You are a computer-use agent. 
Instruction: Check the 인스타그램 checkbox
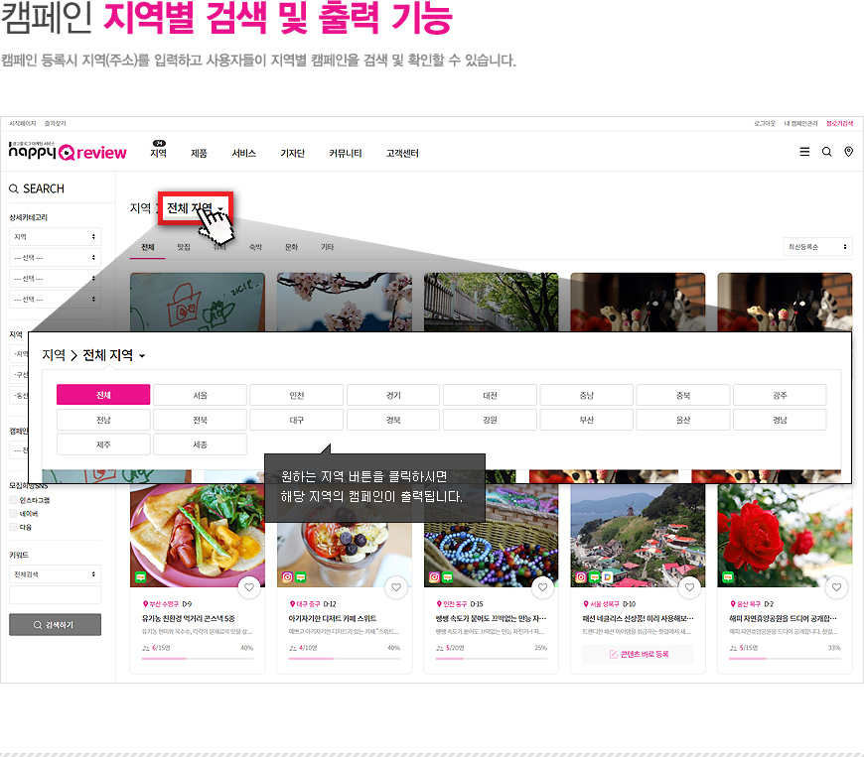13,500
